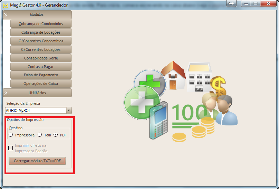Open Cobrança de Condomínios module
This screenshot has height=189, width=279.
pyautogui.click(x=41, y=24)
